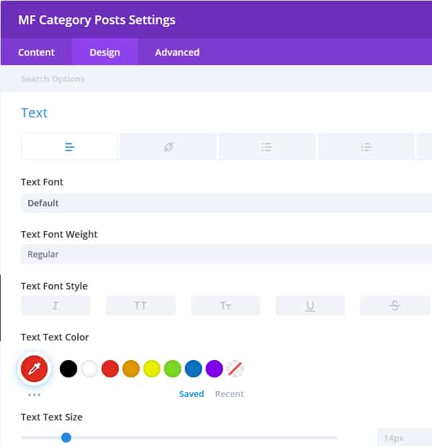
Task: Toggle italic font style
Action: [55, 306]
